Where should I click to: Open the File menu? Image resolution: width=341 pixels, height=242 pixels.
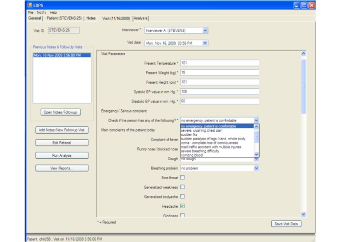coord(30,12)
